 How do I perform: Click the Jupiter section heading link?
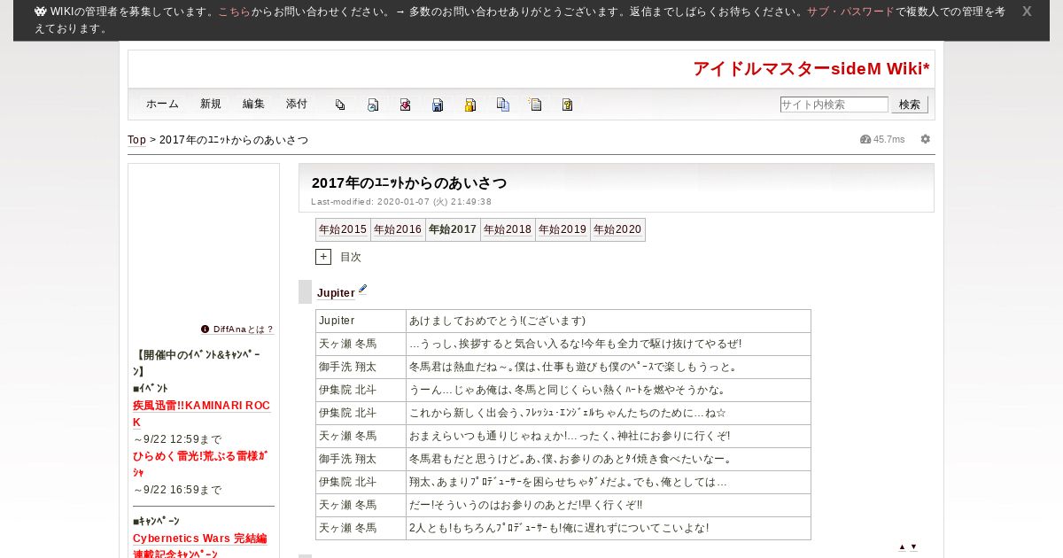pyautogui.click(x=336, y=293)
